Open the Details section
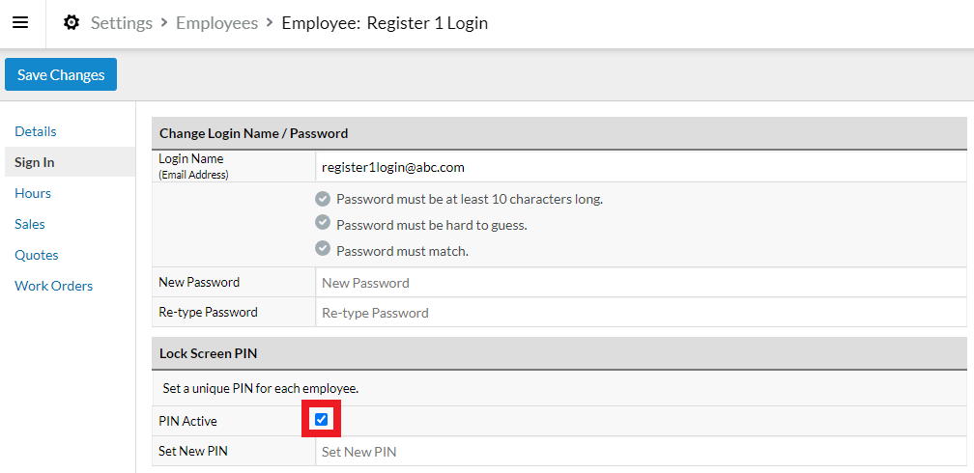This screenshot has height=473, width=974. [36, 131]
